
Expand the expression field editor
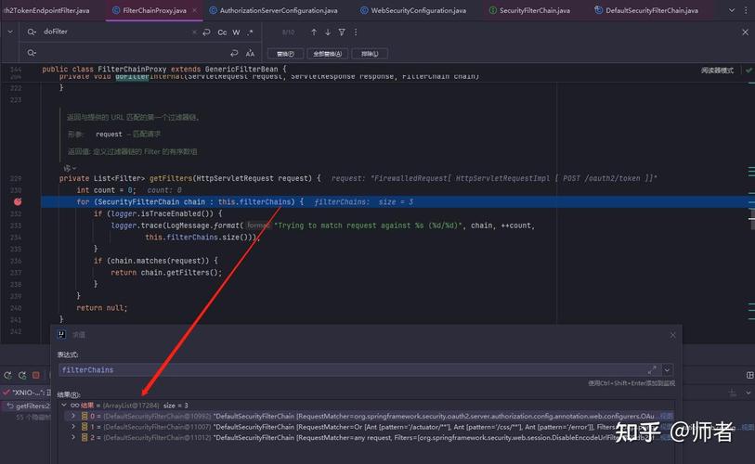pos(652,369)
